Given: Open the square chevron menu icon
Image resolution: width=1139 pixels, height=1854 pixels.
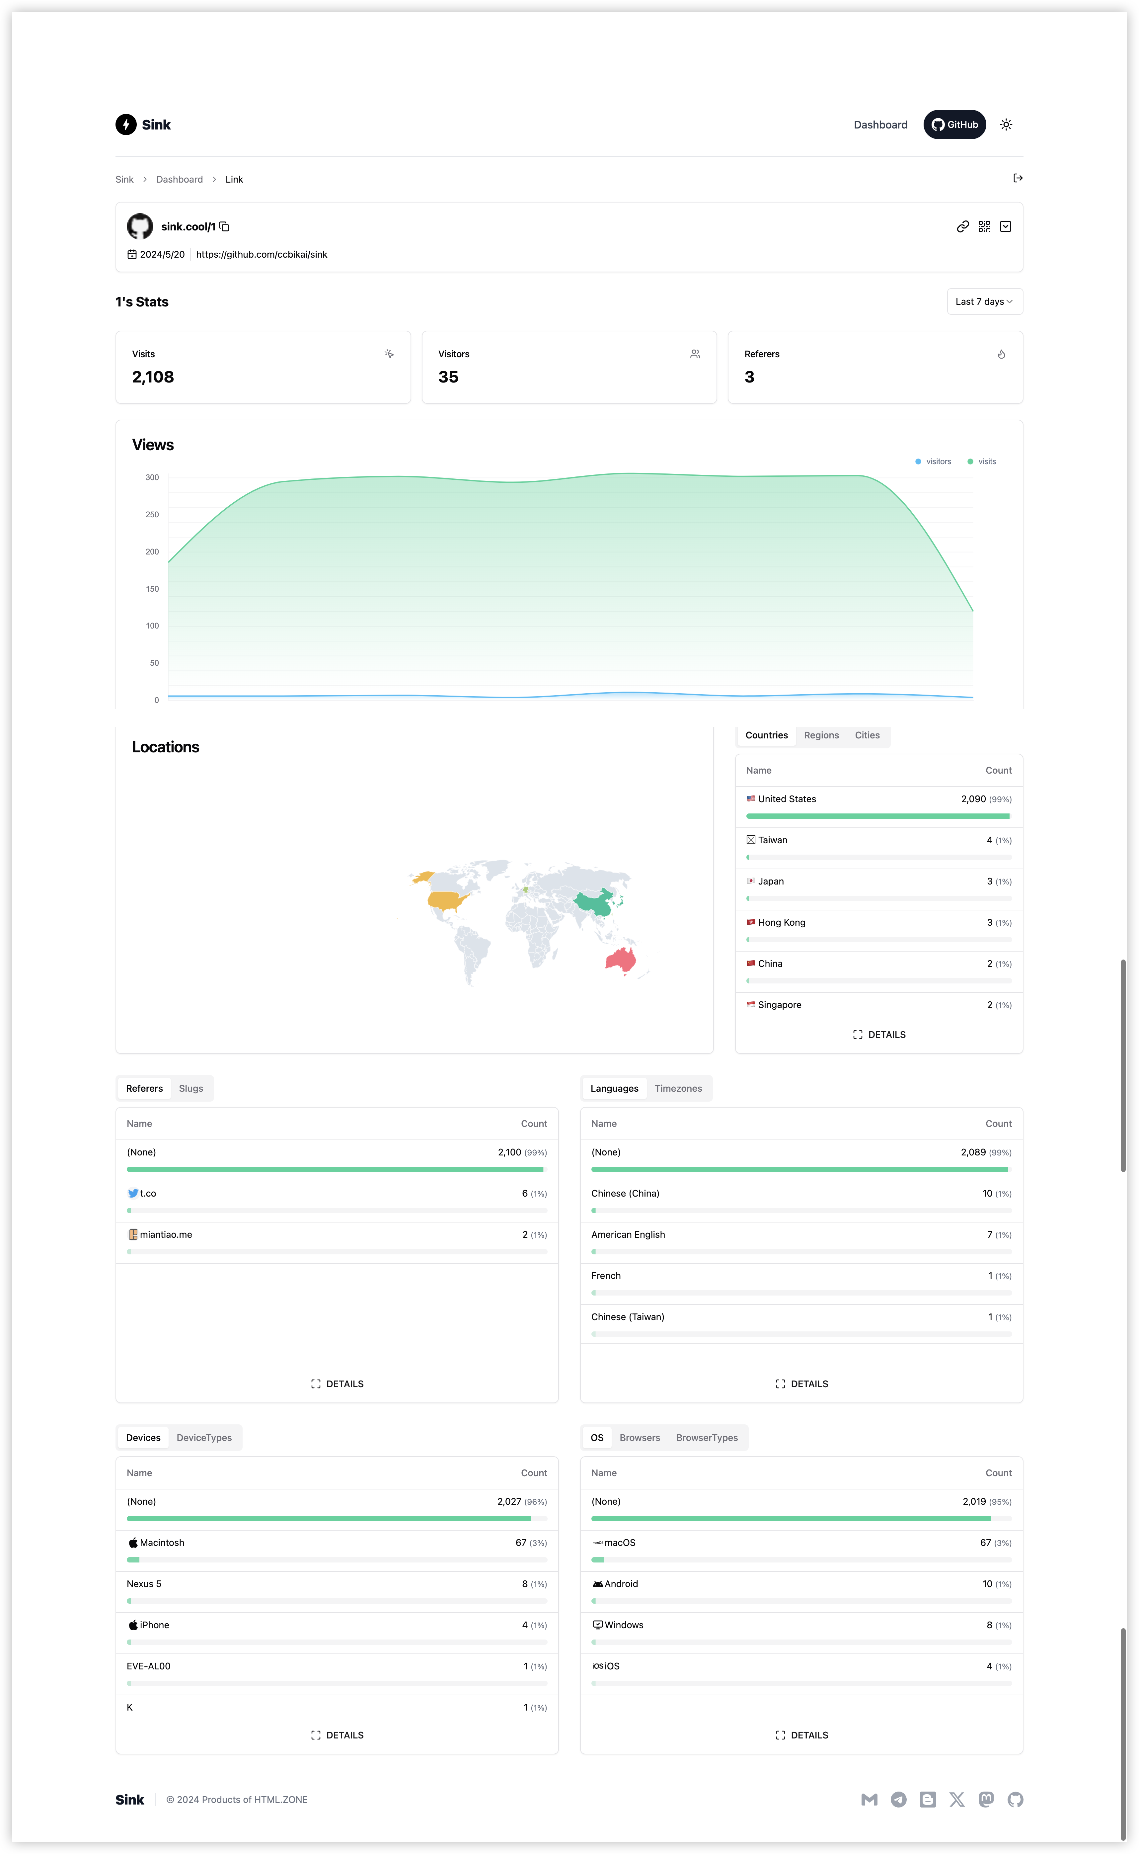Looking at the screenshot, I should click(1005, 227).
